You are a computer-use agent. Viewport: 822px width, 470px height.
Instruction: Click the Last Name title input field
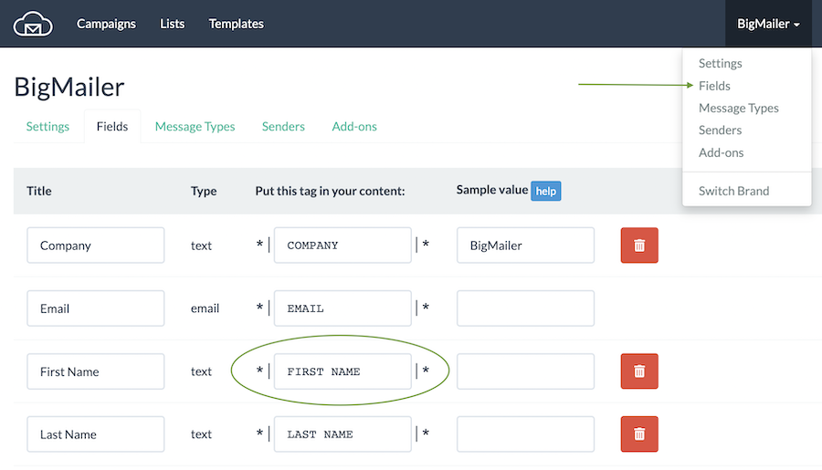pos(95,433)
